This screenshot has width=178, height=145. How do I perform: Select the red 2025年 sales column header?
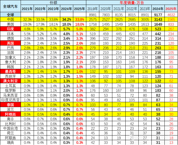pos(171,9)
